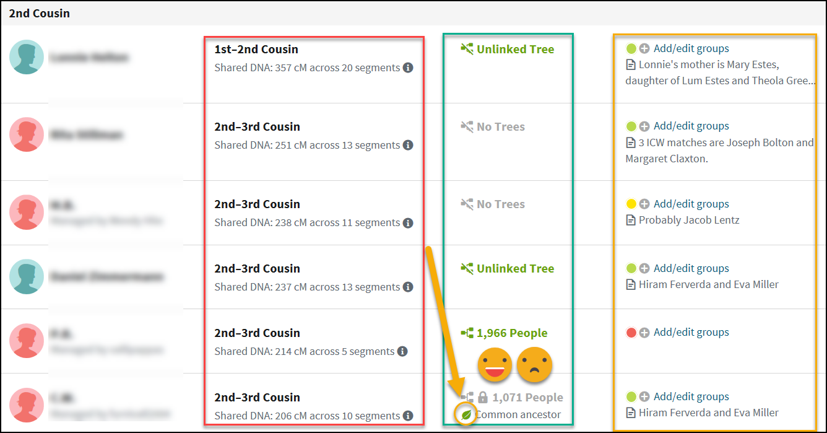This screenshot has height=433, width=827.
Task: Click info icon beside 357 cM shared DNA
Action: point(408,68)
